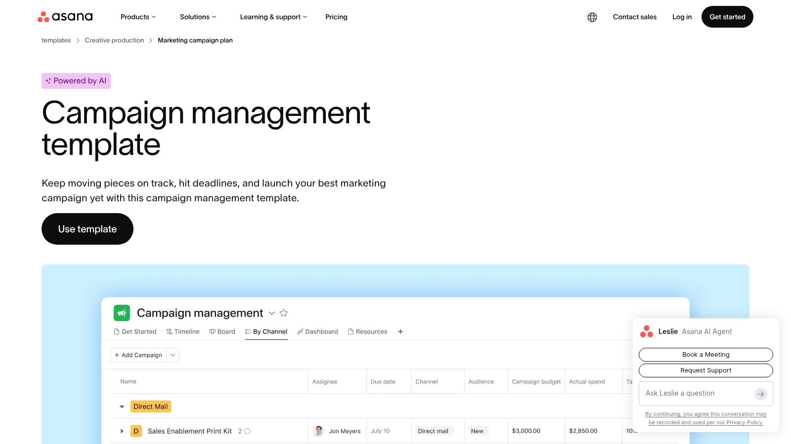
Task: Star the Campaign management project
Action: click(284, 313)
